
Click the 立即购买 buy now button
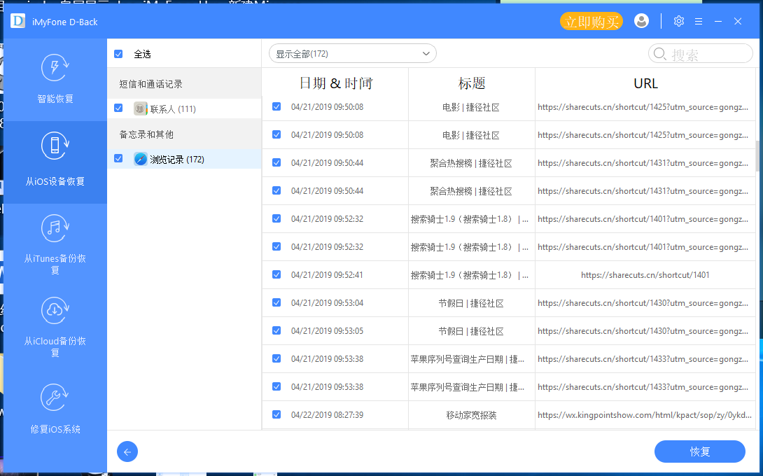591,22
